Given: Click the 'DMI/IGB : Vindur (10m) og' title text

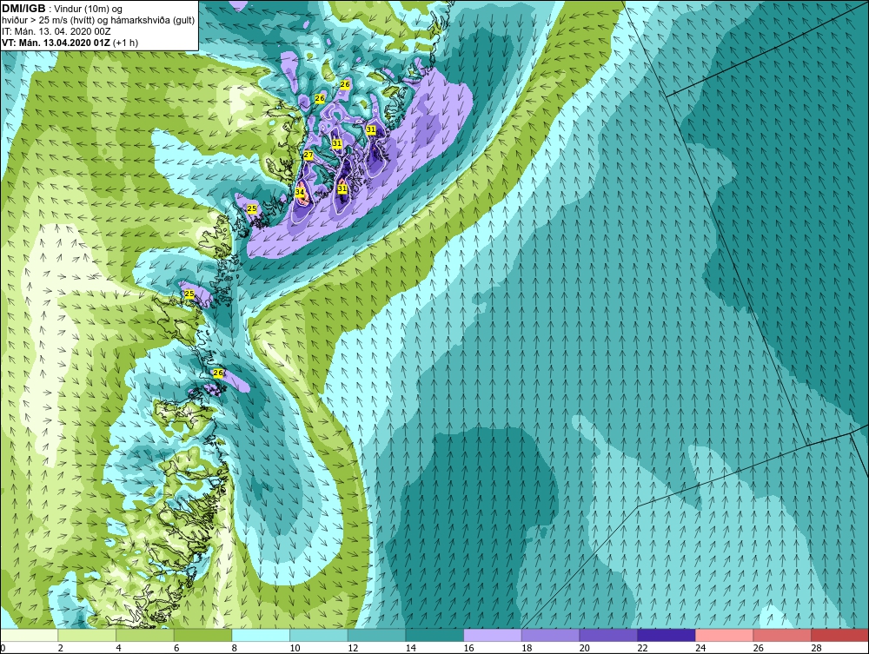Looking at the screenshot, I should point(63,9).
